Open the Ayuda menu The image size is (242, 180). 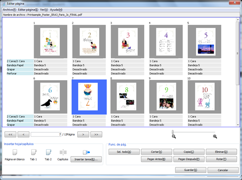point(56,10)
